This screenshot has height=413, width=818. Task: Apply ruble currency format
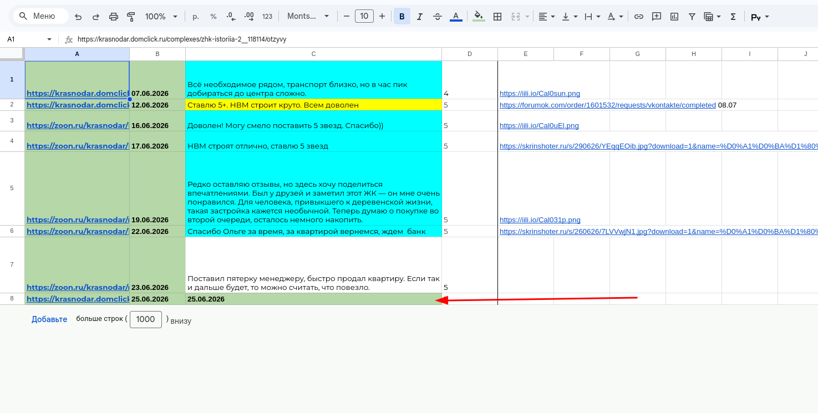(x=196, y=17)
